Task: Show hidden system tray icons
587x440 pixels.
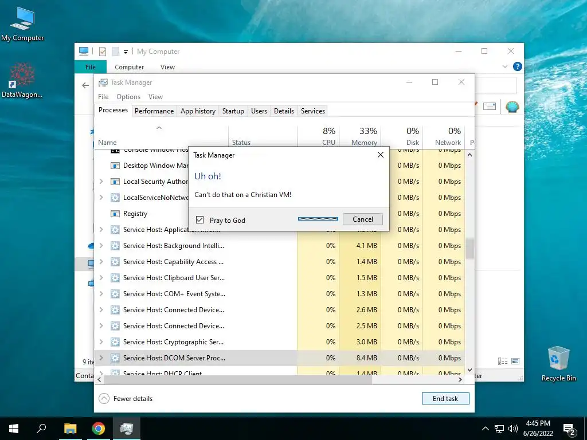Action: 485,429
